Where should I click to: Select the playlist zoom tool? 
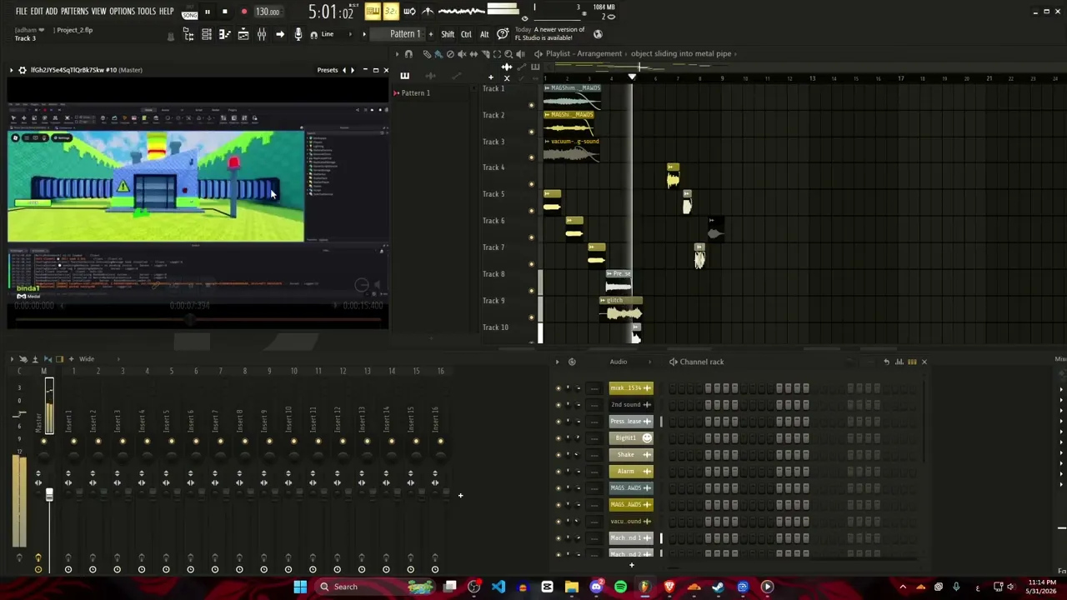[x=508, y=54]
